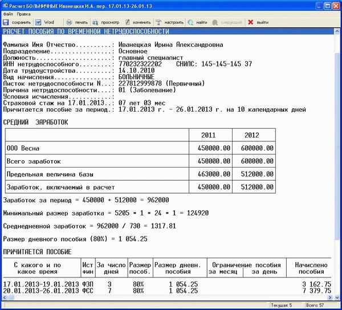Viewport: 342px width, 310px height.
Task: Click the За число дней column header
Action: (111, 268)
